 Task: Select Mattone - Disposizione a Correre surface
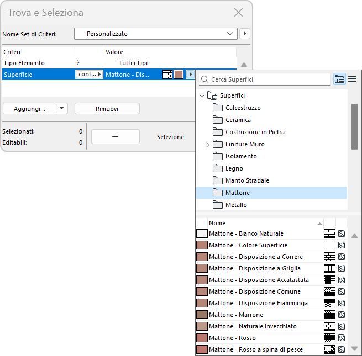pyautogui.click(x=256, y=257)
